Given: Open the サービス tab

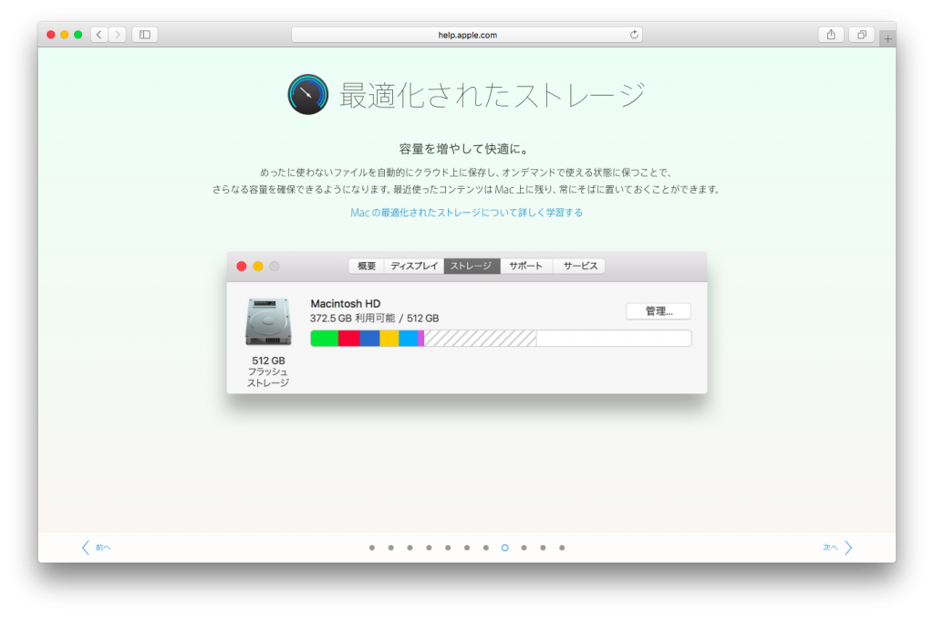Looking at the screenshot, I should click(579, 267).
